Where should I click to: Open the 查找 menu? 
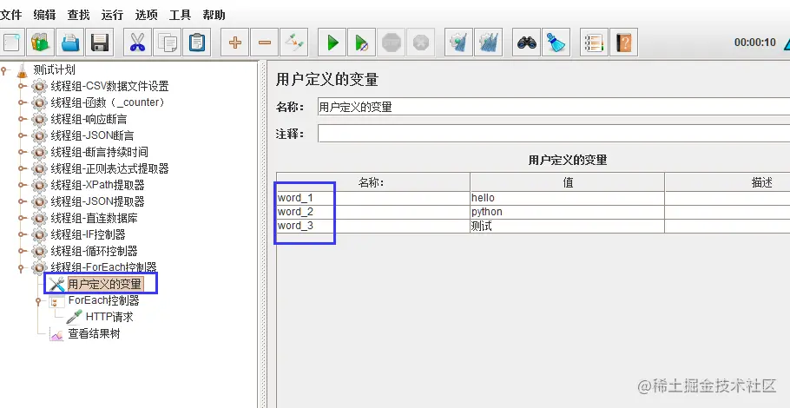(x=78, y=15)
